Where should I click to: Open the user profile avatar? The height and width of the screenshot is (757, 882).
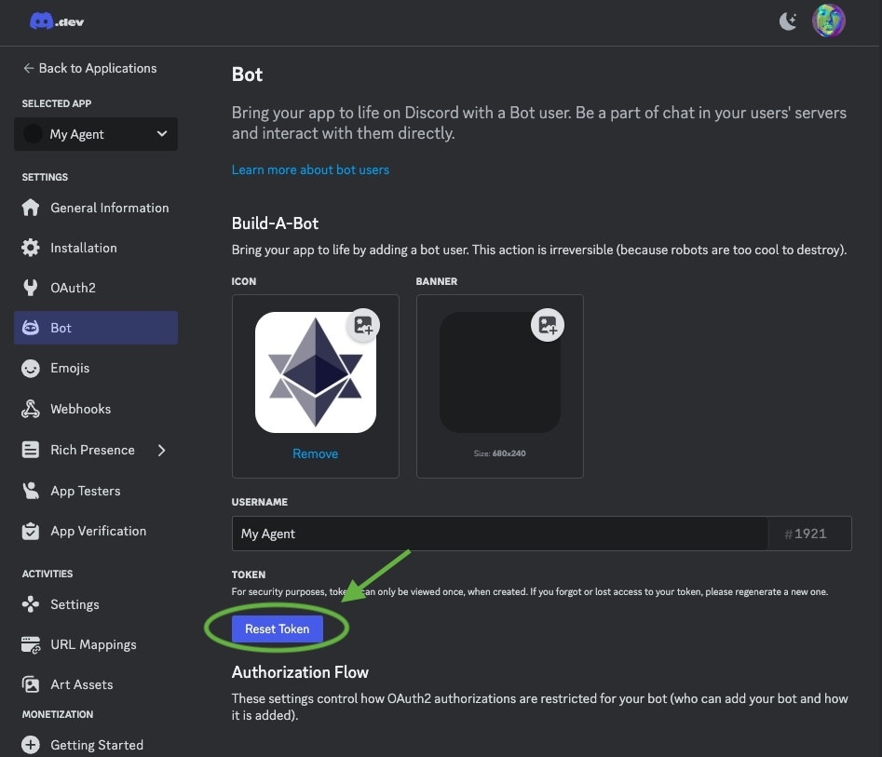point(829,20)
